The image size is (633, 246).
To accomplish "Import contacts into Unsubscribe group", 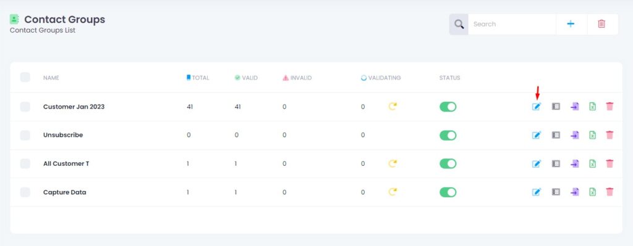I will 574,135.
